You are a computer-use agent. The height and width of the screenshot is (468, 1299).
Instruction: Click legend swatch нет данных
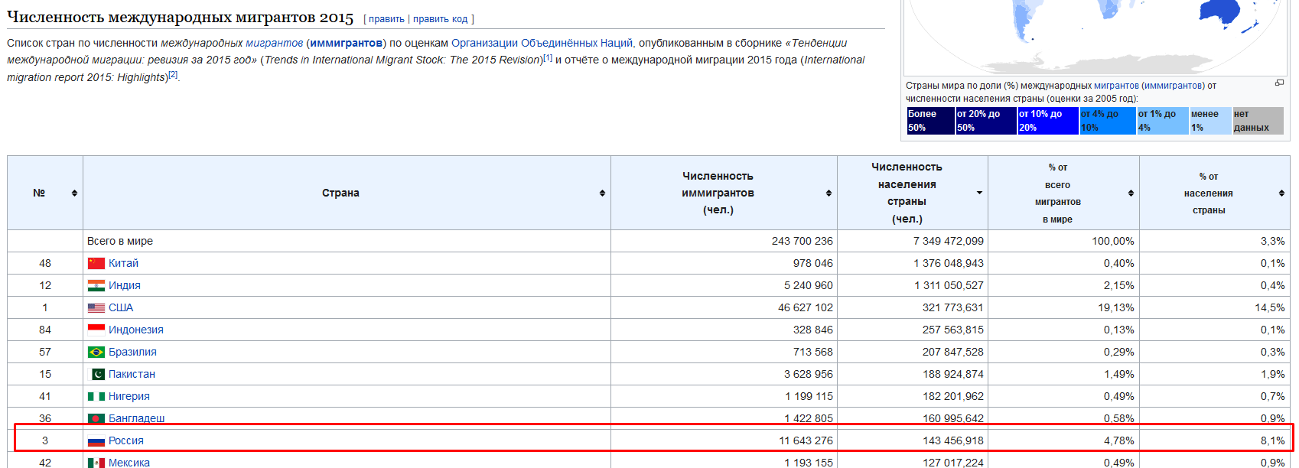click(1258, 121)
